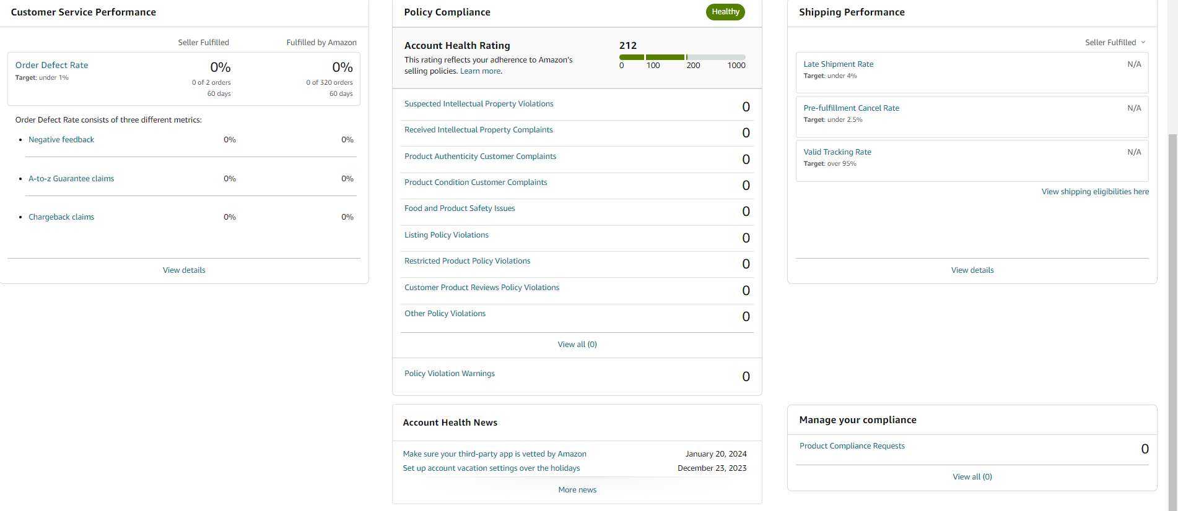Click the Healthy status badge
Viewport: 1178px width, 511px height.
point(725,12)
